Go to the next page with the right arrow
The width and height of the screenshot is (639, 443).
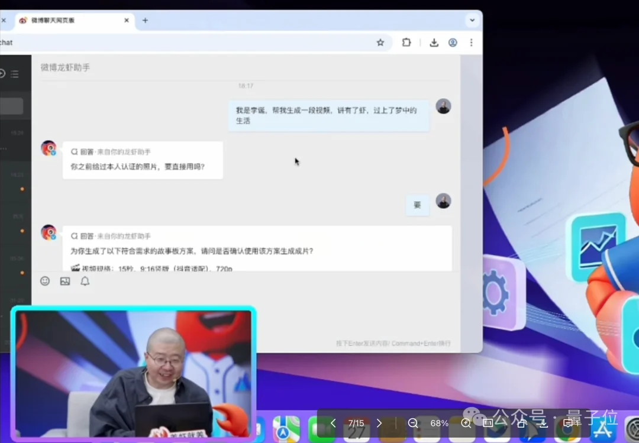coord(379,423)
